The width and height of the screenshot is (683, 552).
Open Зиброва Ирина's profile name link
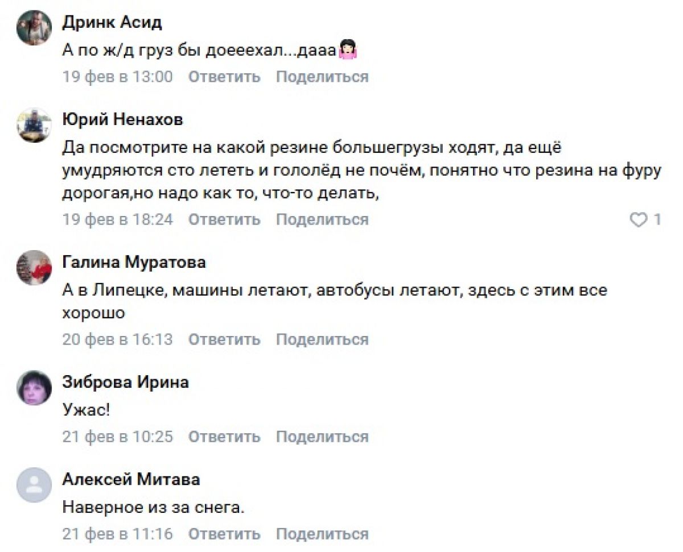pyautogui.click(x=125, y=383)
